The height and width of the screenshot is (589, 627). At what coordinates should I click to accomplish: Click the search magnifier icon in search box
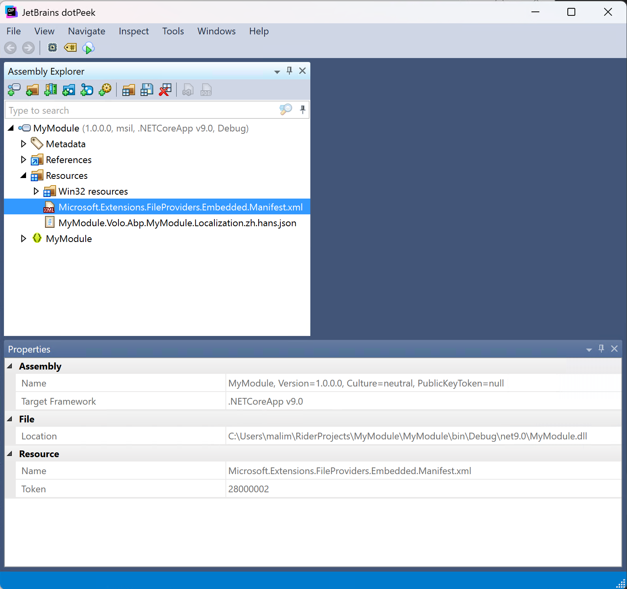[x=285, y=109]
